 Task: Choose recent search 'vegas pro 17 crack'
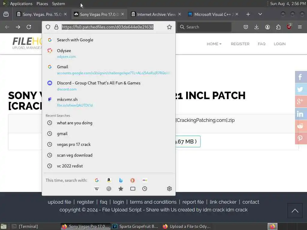tap(109, 144)
